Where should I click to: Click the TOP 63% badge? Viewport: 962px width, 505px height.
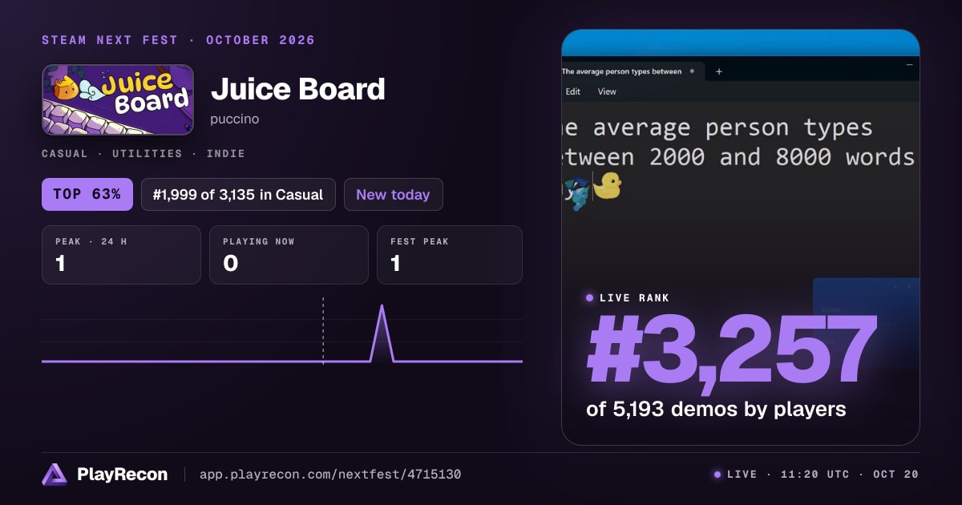coord(87,194)
